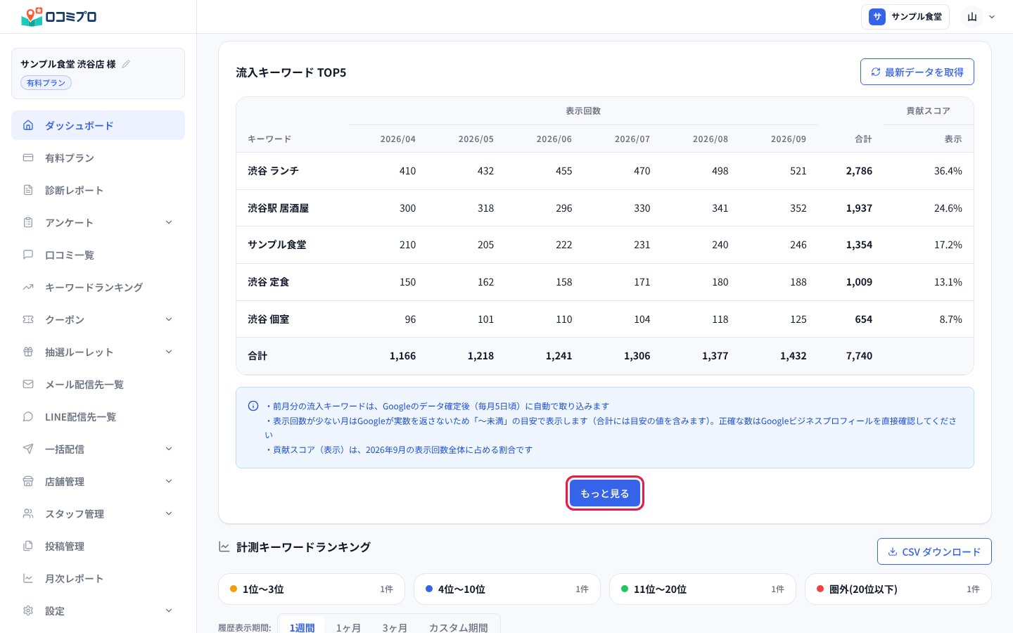Expand the スタッフ管理 submenu chevron
The height and width of the screenshot is (633, 1013).
point(169,513)
